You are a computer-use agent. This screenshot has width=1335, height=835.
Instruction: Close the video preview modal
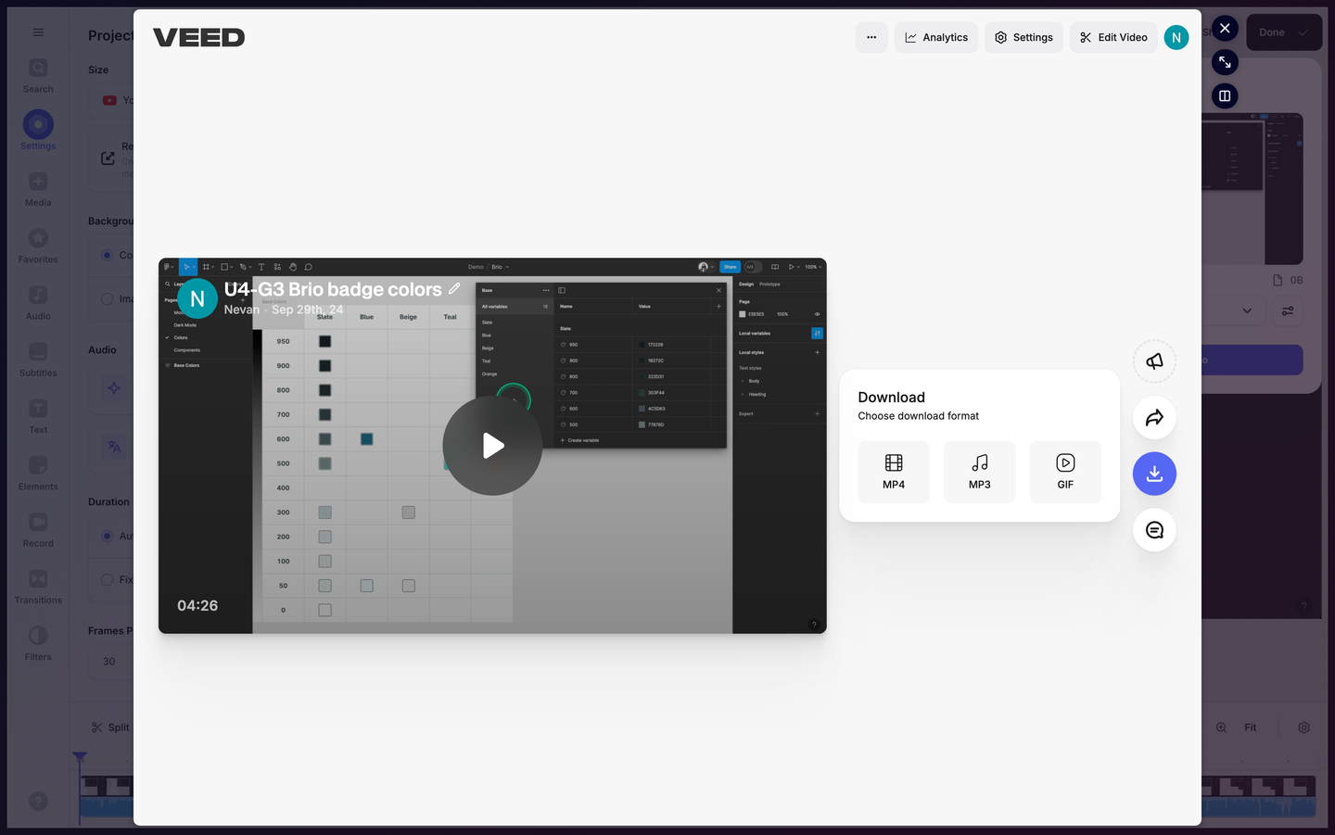(x=1225, y=29)
